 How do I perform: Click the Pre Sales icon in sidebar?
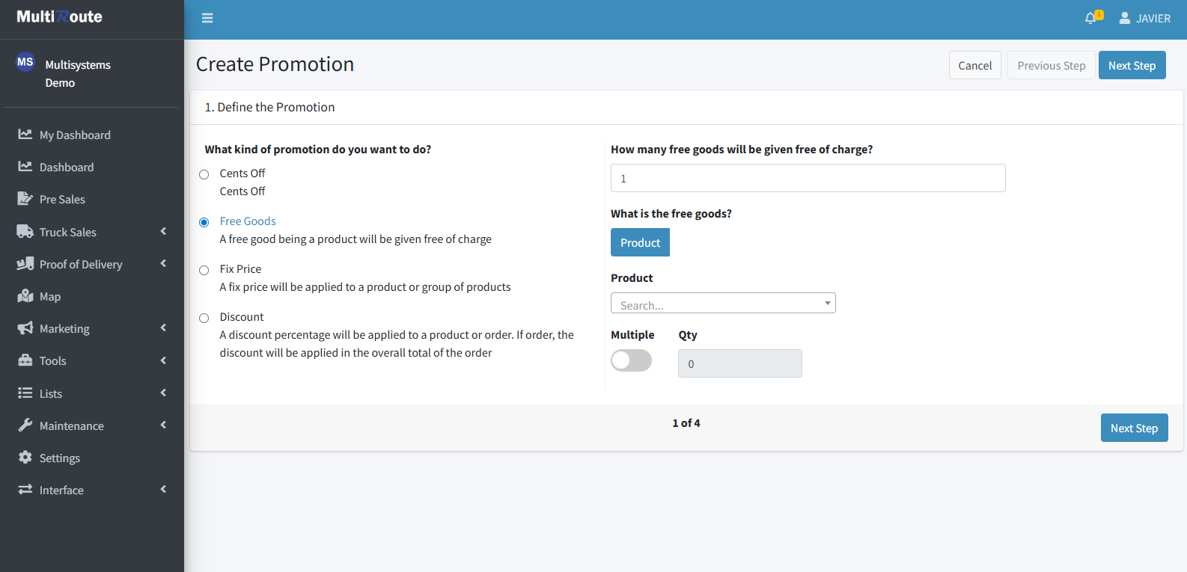tap(25, 199)
